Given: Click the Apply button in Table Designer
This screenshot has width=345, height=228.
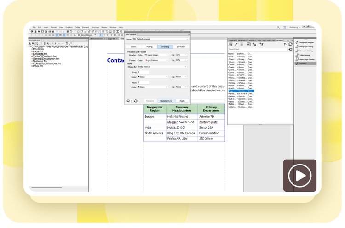Looking at the screenshot, I should pos(182,101).
